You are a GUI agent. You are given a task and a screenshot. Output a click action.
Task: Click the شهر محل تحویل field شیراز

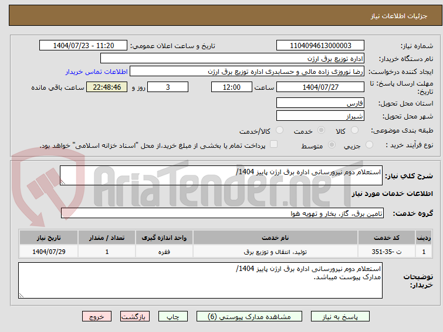(320, 116)
